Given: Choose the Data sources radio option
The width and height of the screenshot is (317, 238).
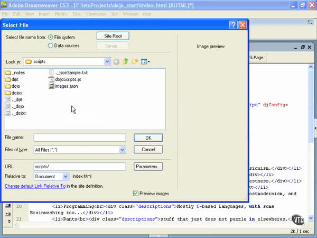Looking at the screenshot, I should [x=51, y=46].
